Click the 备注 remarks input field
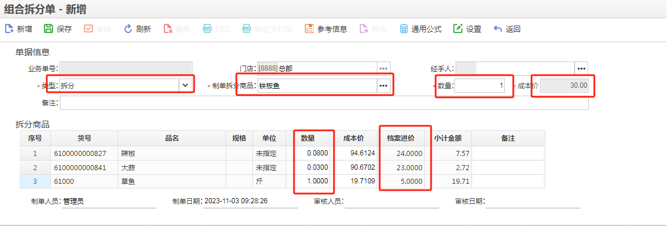Image resolution: width=668 pixels, height=226 pixels. [324, 103]
